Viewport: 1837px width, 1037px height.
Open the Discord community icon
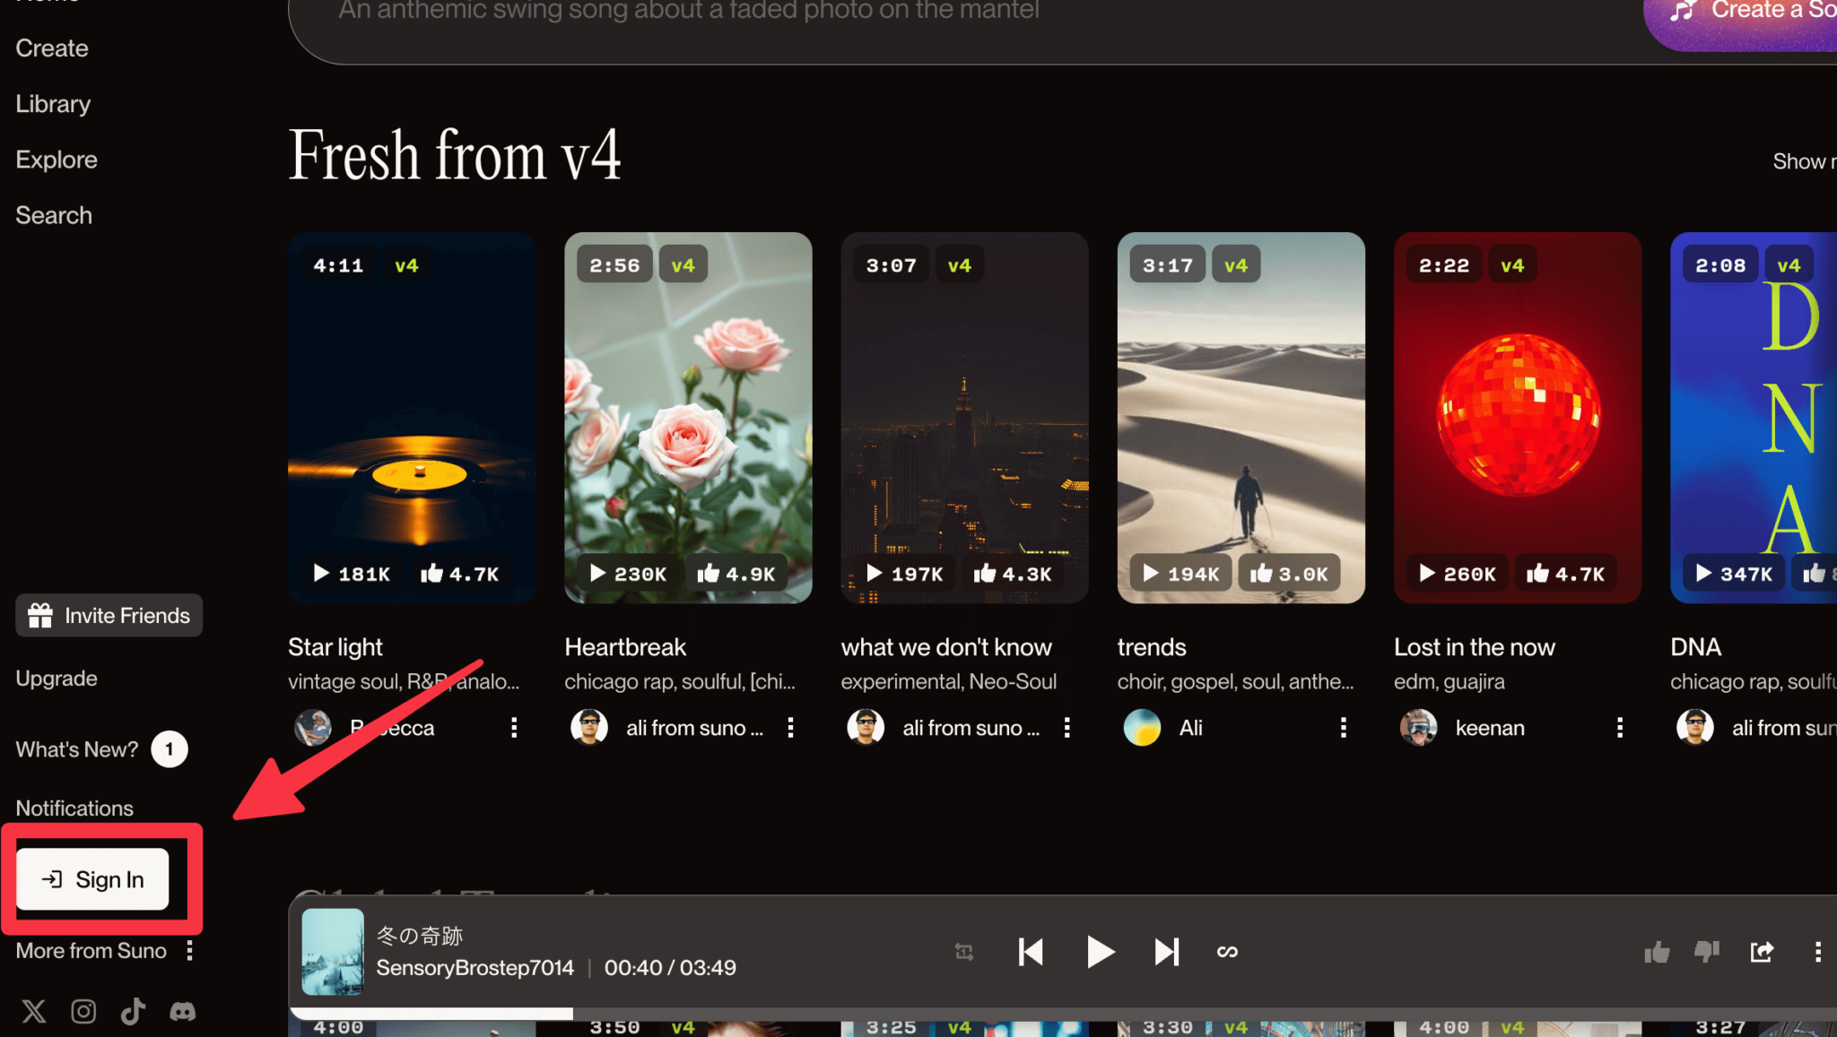(183, 1011)
